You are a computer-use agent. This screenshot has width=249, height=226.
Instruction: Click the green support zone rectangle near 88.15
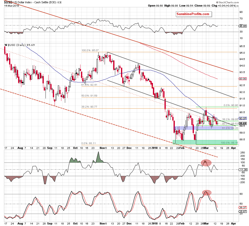(x=205, y=142)
